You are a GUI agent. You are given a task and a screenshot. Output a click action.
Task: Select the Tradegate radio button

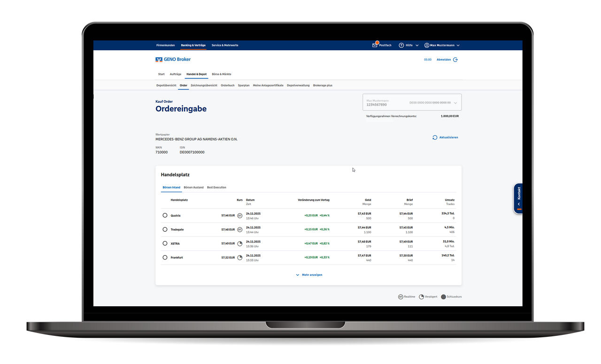(165, 229)
